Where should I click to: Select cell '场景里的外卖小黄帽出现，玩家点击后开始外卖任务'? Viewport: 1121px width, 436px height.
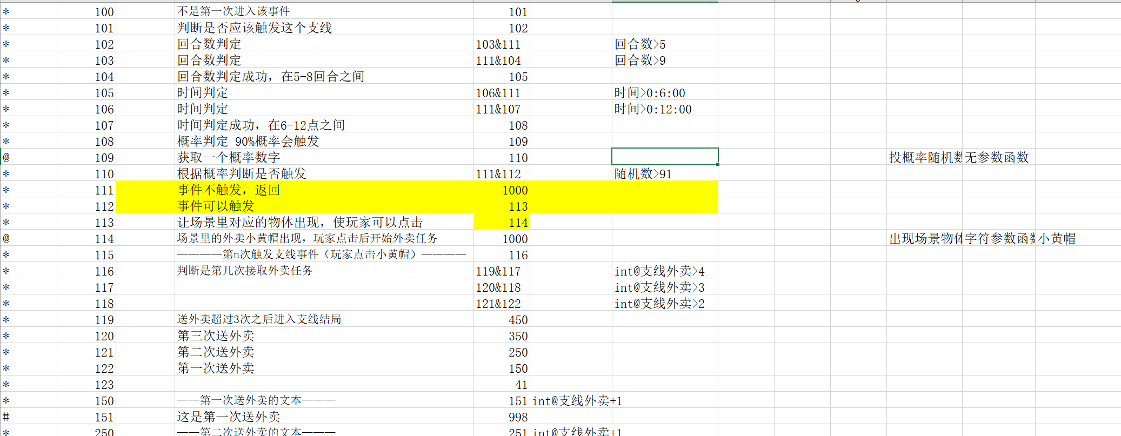pyautogui.click(x=324, y=238)
